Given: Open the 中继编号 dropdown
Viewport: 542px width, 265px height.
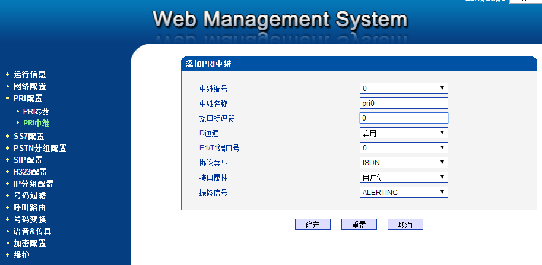Looking at the screenshot, I should click(404, 89).
